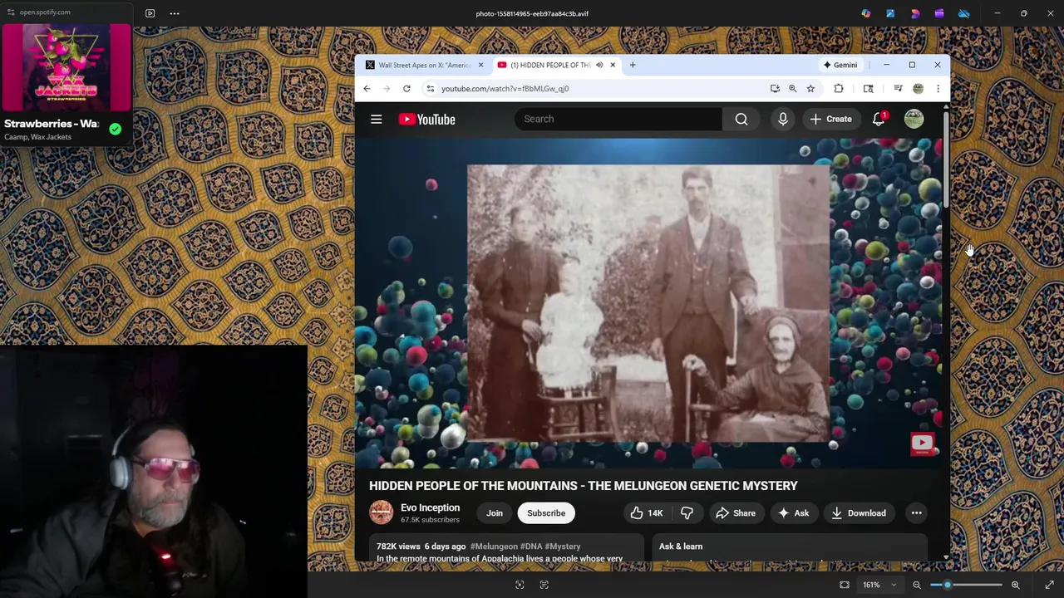Open Chrome profile avatar
The height and width of the screenshot is (598, 1064).
918,88
